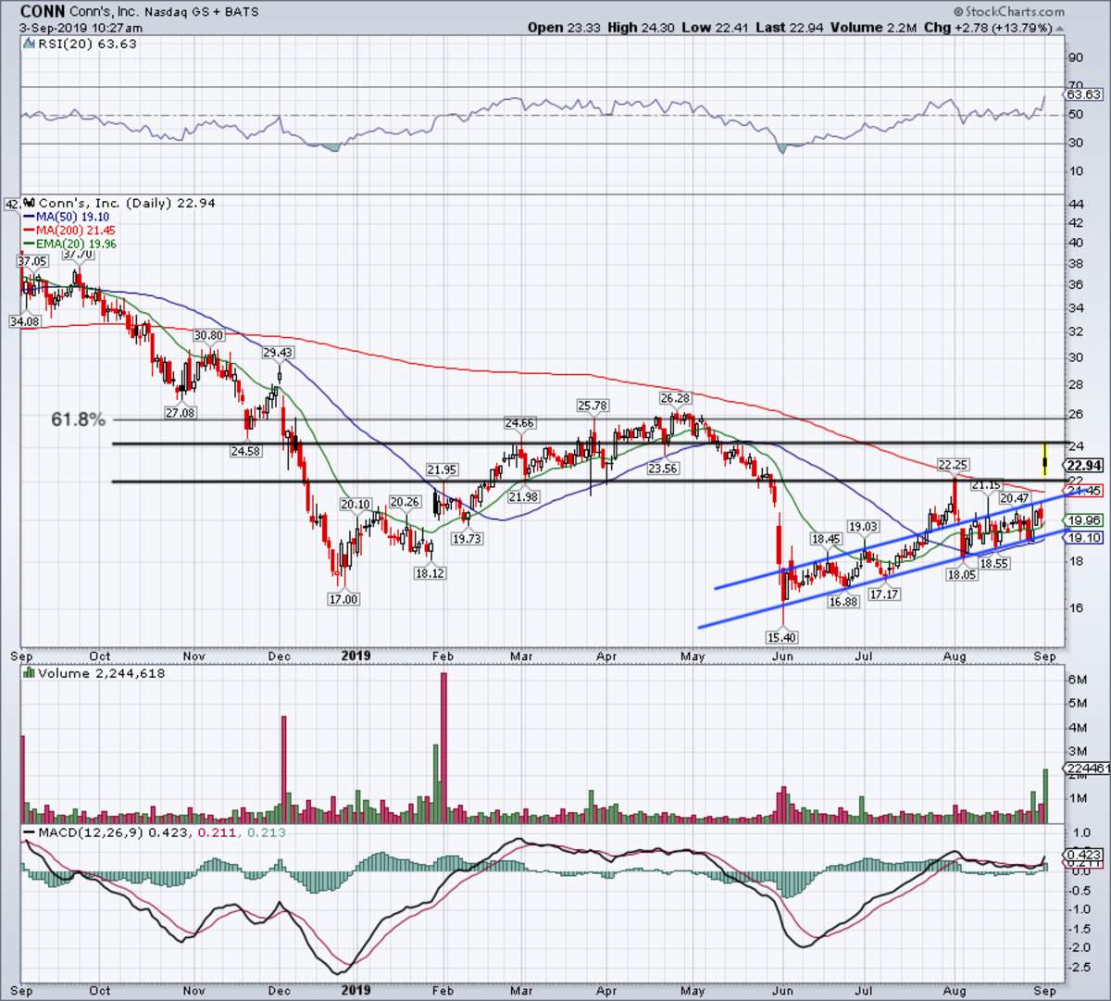Click the yellow latest candlestick
This screenshot has width=1111, height=1001.
1045,459
